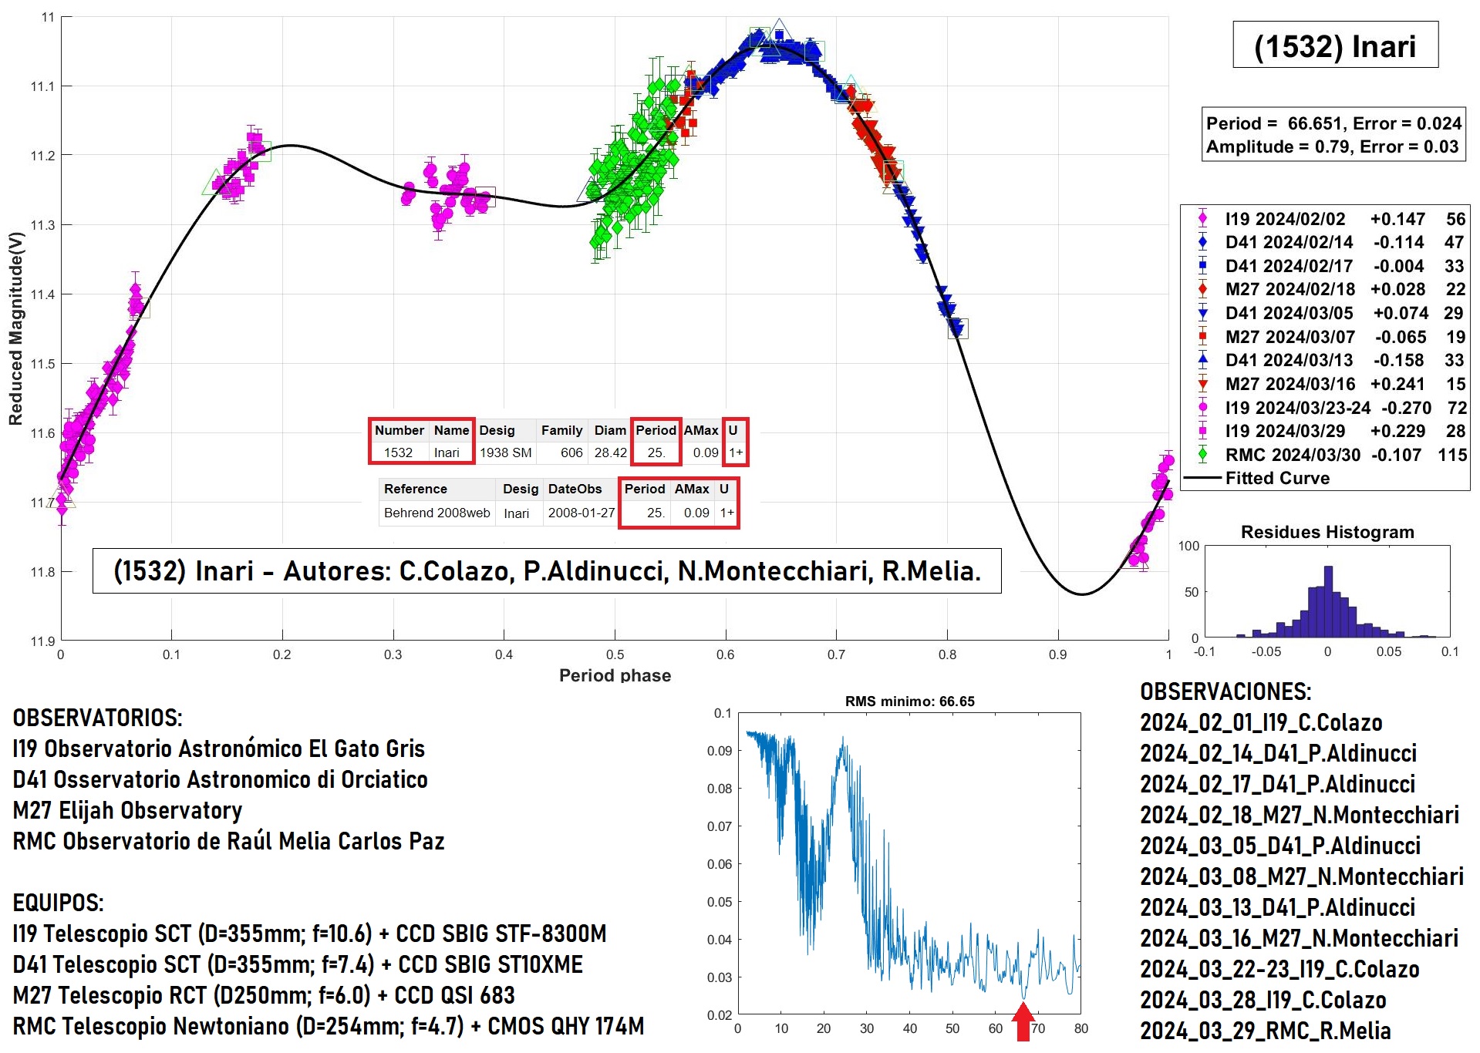1480x1053 pixels.
Task: Click observation 2024_02_18_M27_N.Montecchiari
Action: pyautogui.click(x=1300, y=815)
